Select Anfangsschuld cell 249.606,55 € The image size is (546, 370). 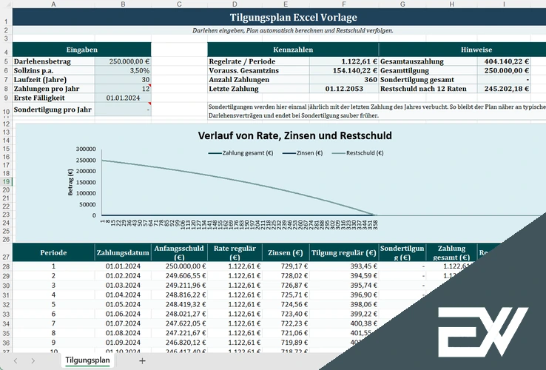point(179,275)
